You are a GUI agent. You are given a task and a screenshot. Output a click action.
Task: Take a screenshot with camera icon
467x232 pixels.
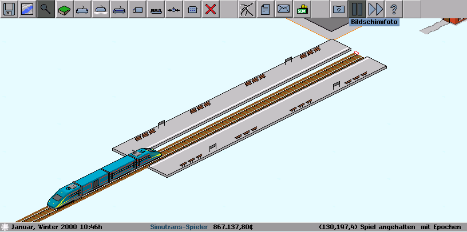tap(339, 9)
